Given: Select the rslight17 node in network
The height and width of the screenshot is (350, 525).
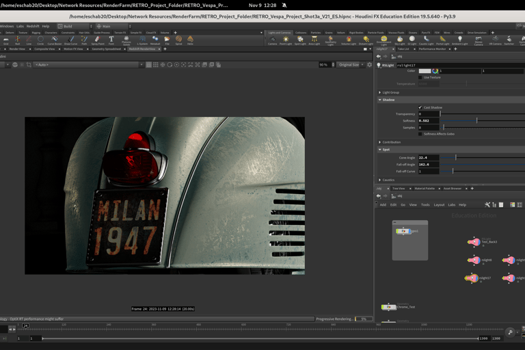Looking at the screenshot, I should (472, 278).
